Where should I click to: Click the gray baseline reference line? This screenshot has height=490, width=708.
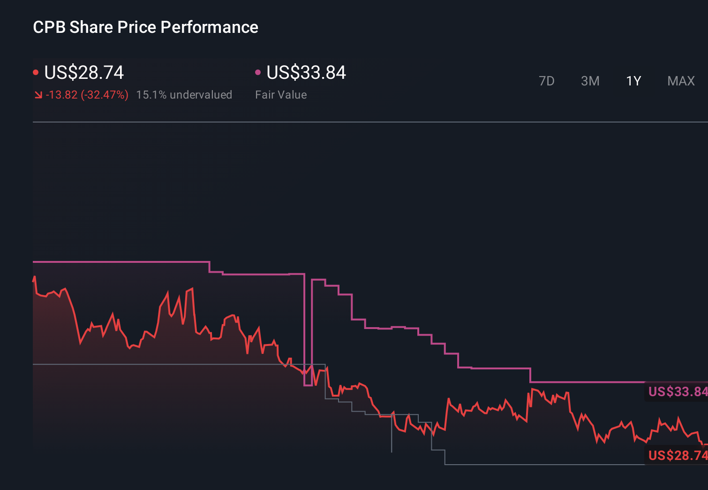(141, 364)
